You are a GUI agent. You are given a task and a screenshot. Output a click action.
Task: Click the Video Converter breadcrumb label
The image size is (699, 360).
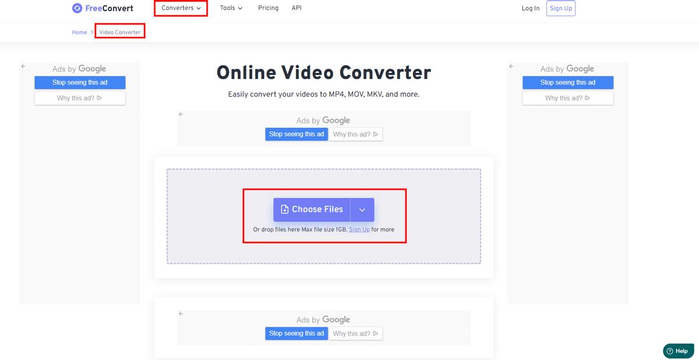[119, 32]
